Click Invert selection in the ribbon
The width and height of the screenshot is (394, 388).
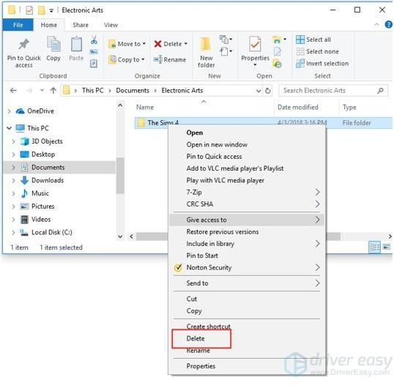click(322, 64)
